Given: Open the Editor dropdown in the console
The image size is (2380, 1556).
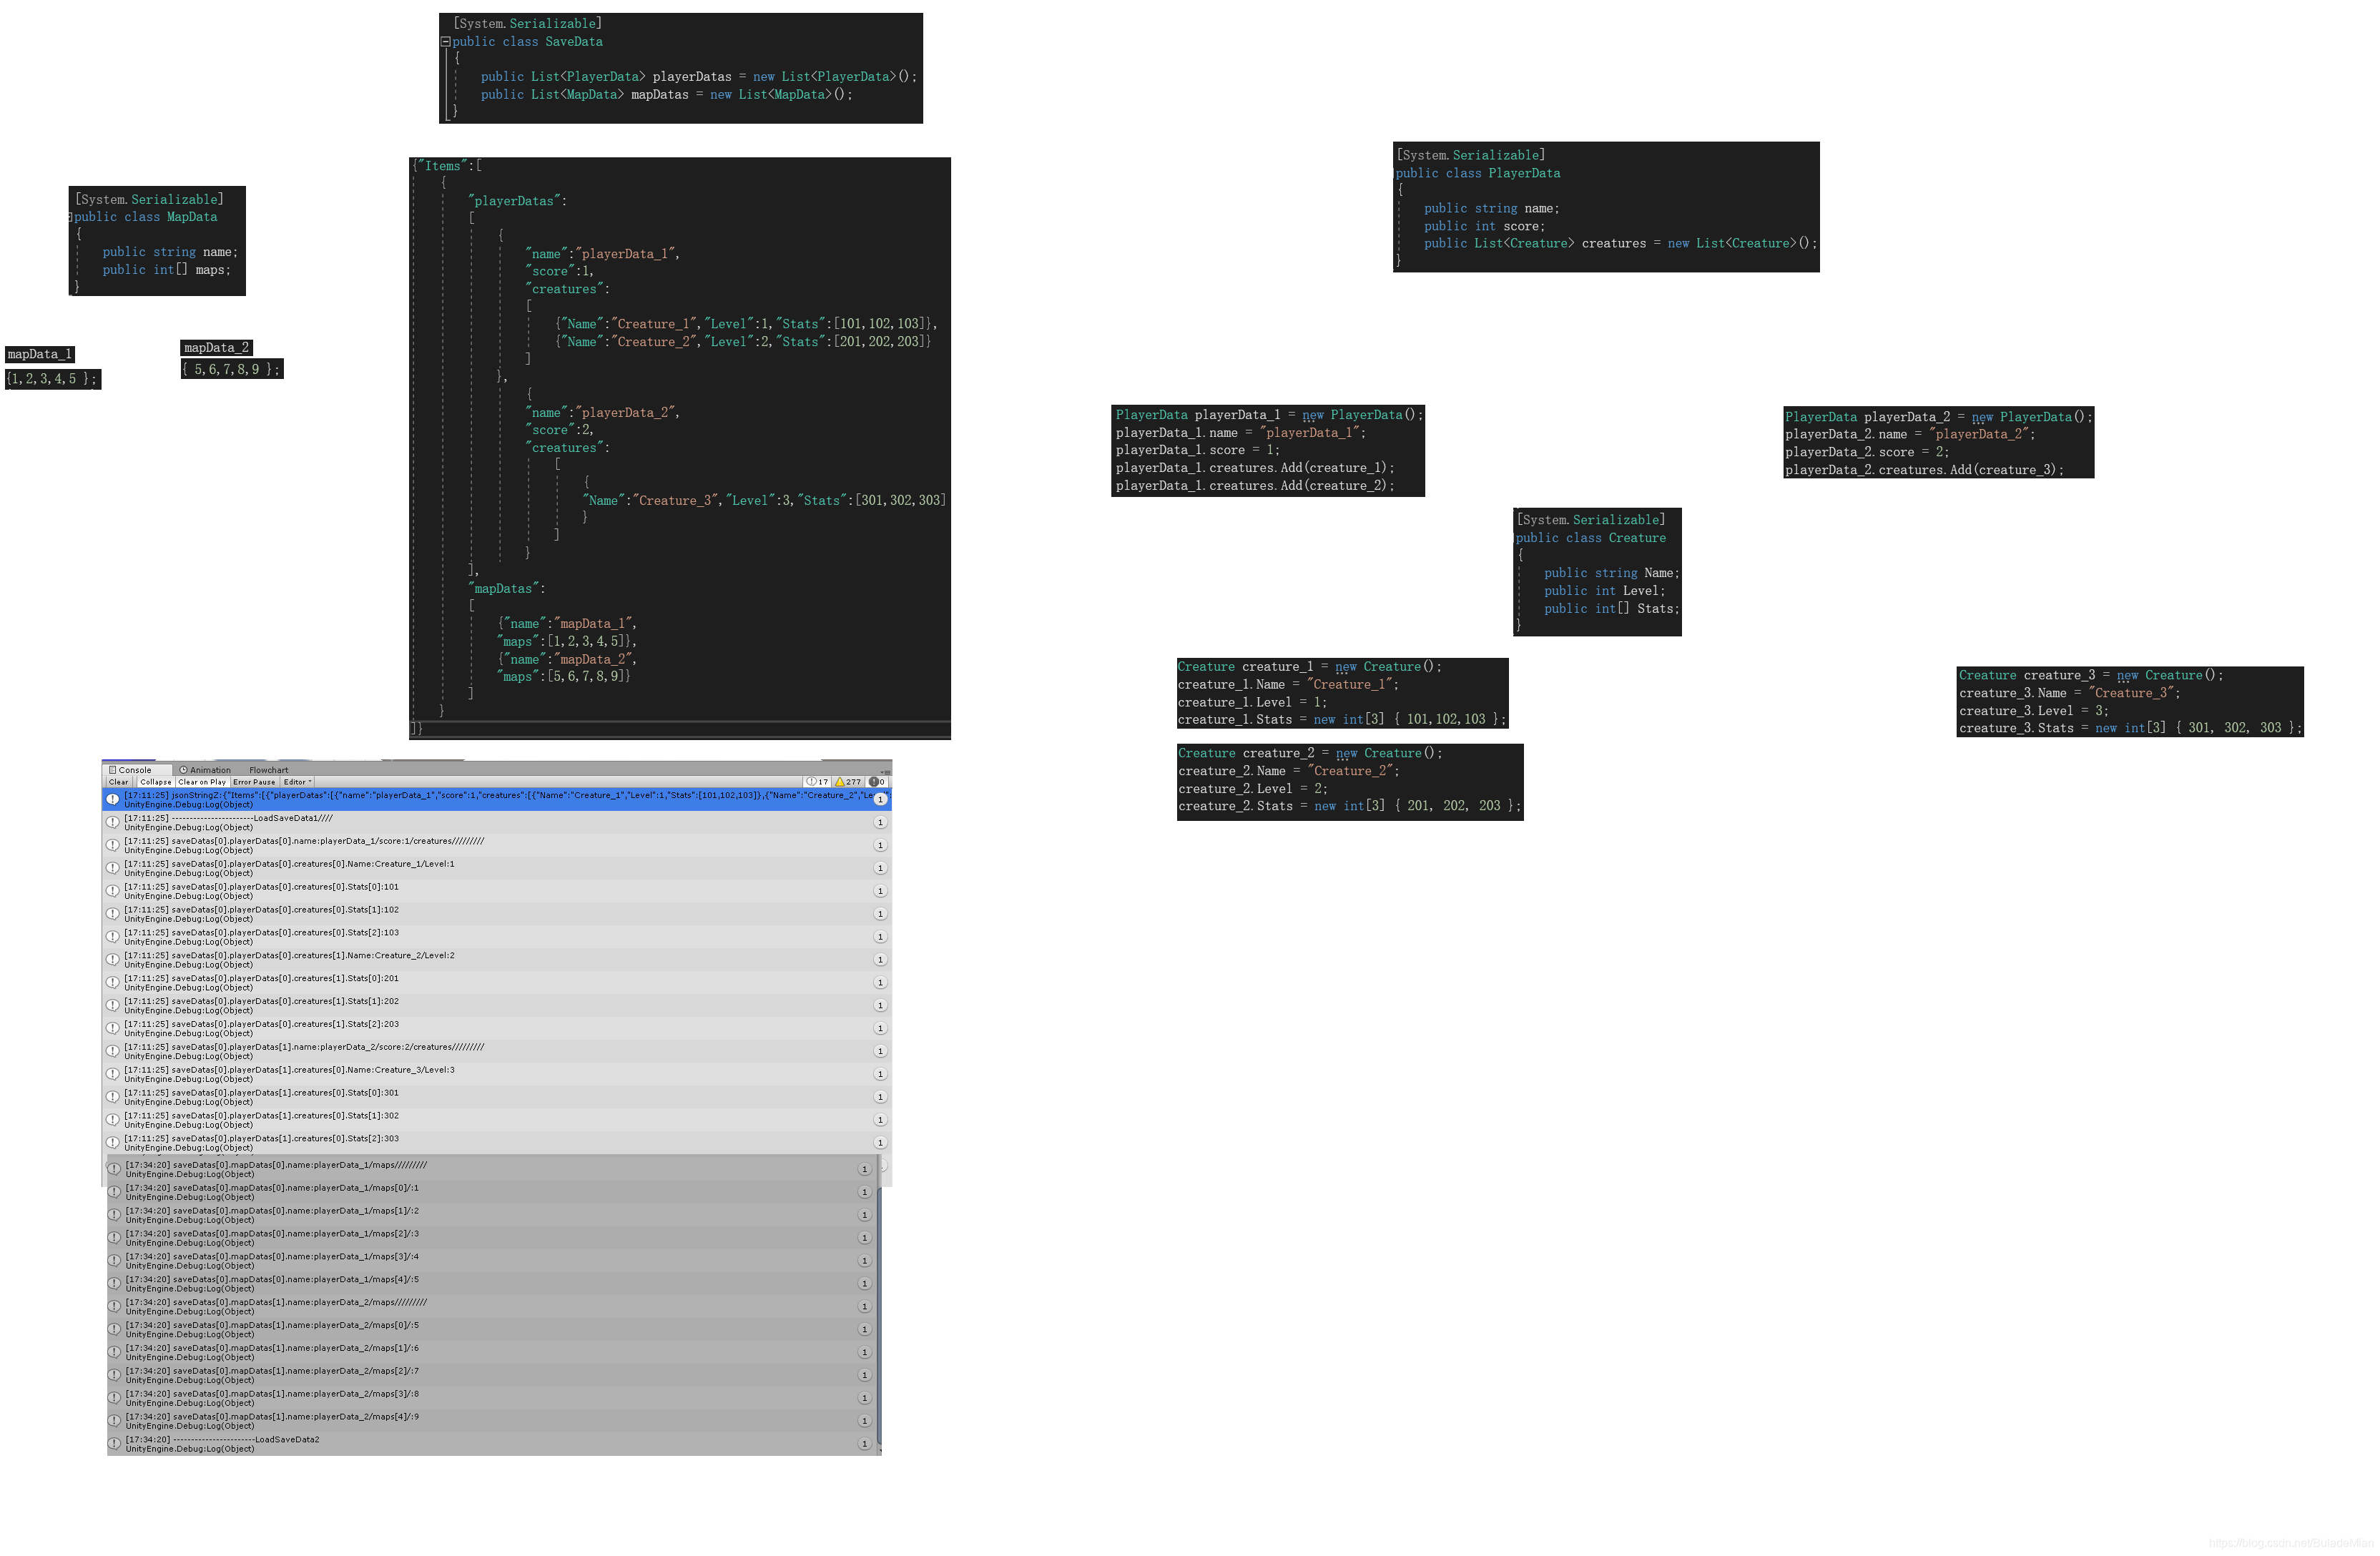Looking at the screenshot, I should click(297, 782).
